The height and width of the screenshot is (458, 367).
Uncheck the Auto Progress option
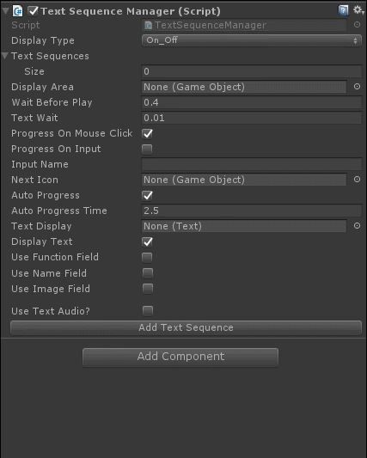pyautogui.click(x=147, y=195)
